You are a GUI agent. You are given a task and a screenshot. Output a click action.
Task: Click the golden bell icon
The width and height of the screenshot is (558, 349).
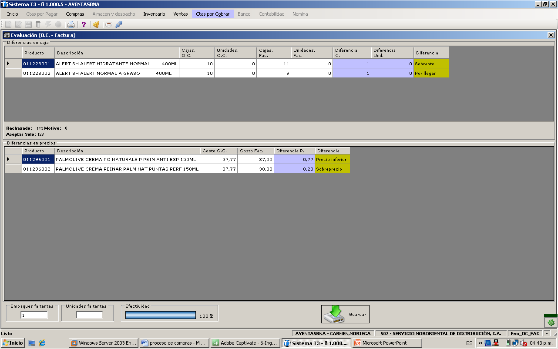[x=96, y=24]
